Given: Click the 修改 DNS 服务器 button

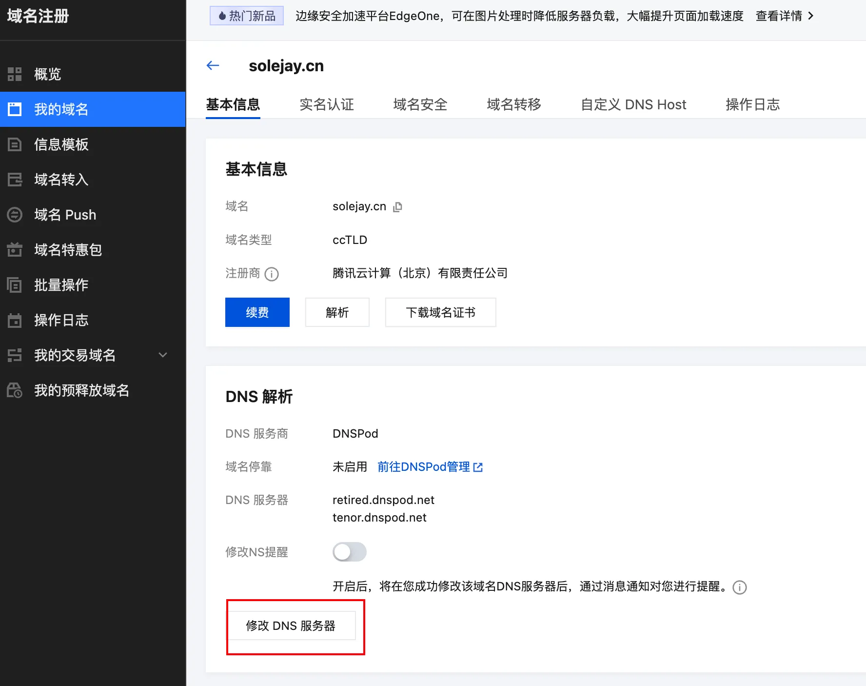Looking at the screenshot, I should click(291, 625).
